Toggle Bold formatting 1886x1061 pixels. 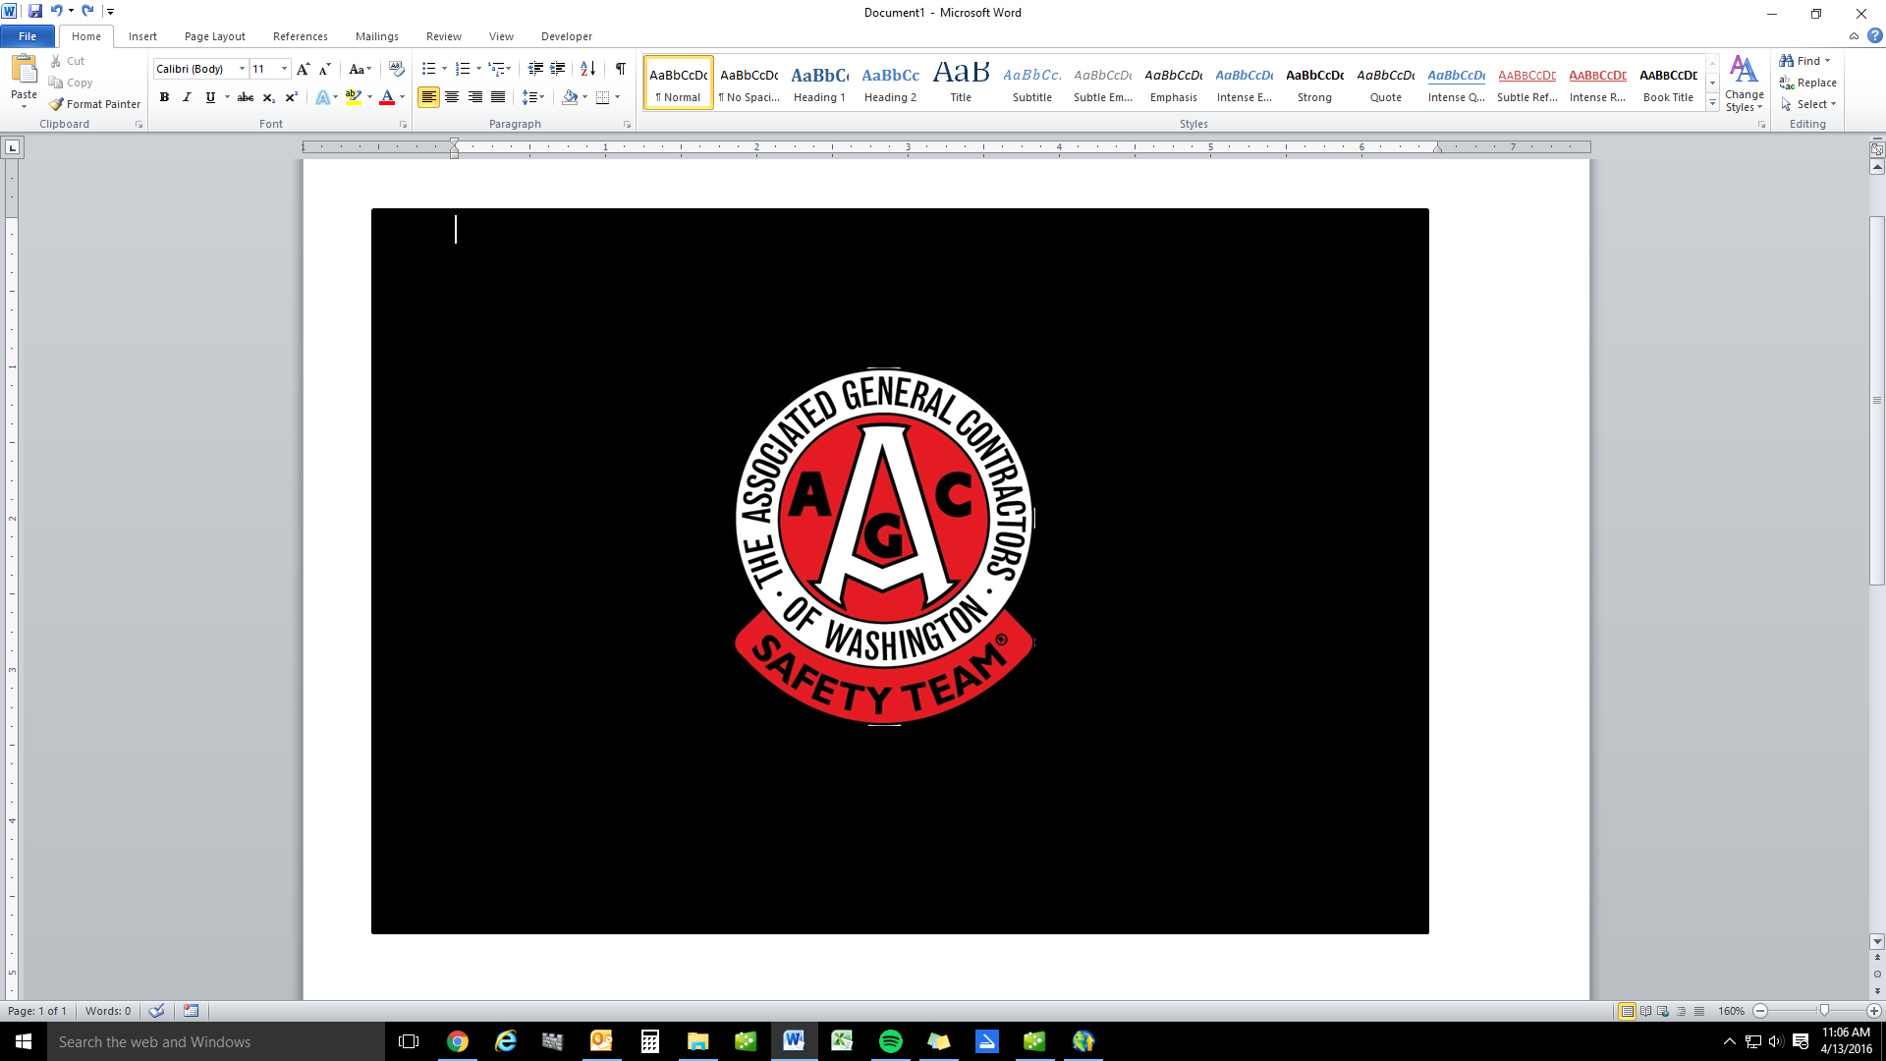[164, 97]
